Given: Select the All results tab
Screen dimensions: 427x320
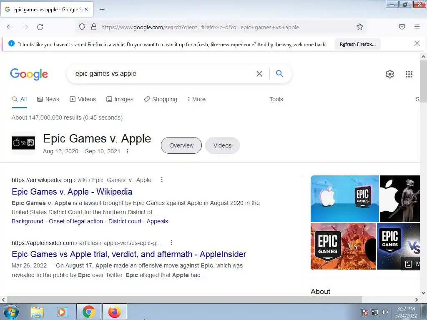Looking at the screenshot, I should pyautogui.click(x=19, y=99).
